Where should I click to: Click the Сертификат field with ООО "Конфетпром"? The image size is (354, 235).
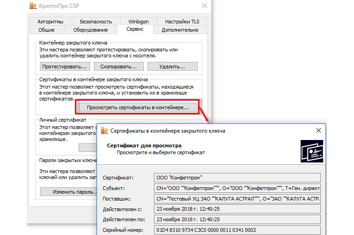pos(237,178)
